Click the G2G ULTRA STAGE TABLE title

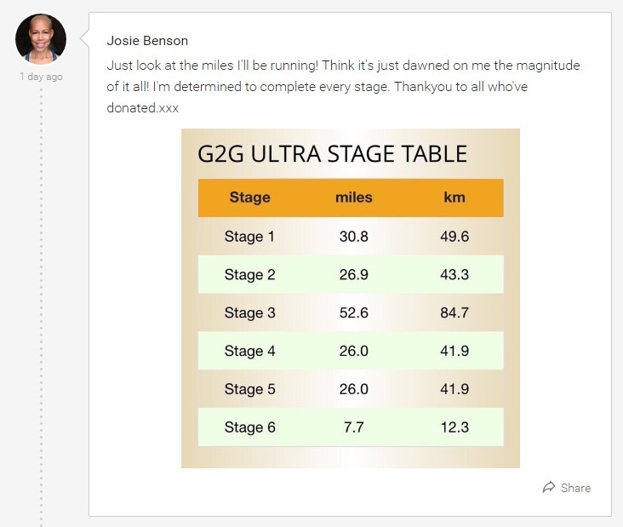[332, 154]
